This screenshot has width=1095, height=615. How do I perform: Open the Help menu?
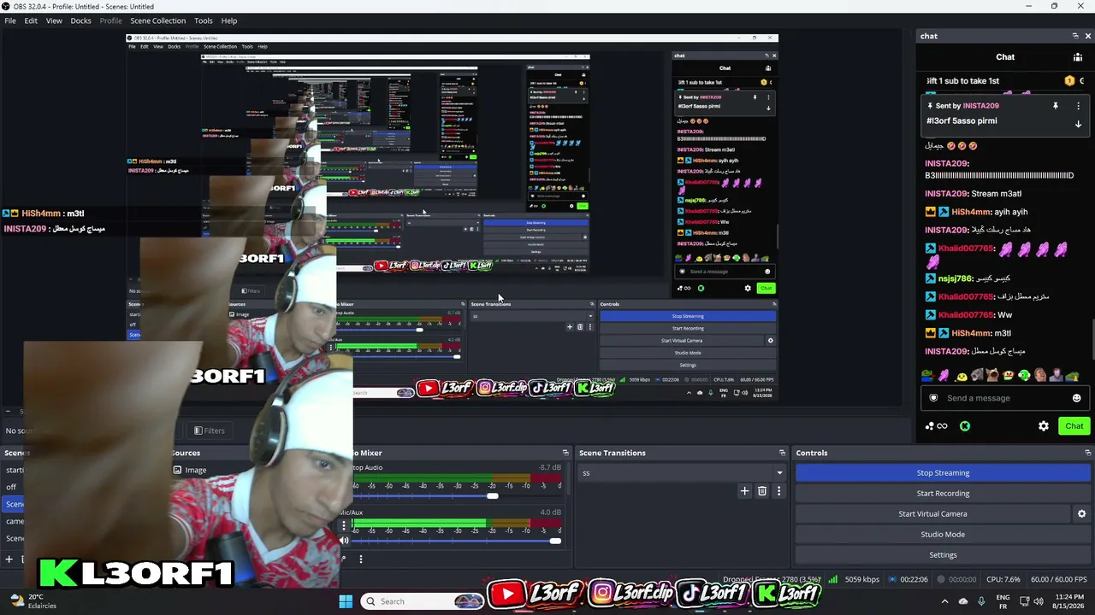click(229, 20)
